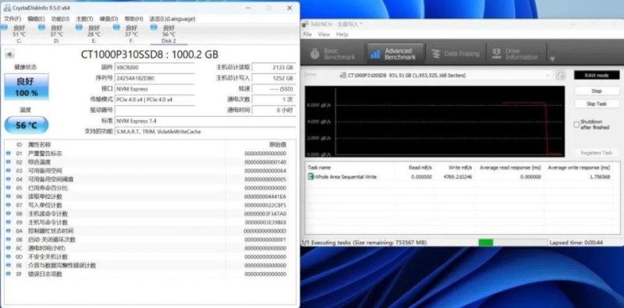The height and width of the screenshot is (308, 624).
Task: Click the host total writes value 1252 GB
Action: pos(274,79)
